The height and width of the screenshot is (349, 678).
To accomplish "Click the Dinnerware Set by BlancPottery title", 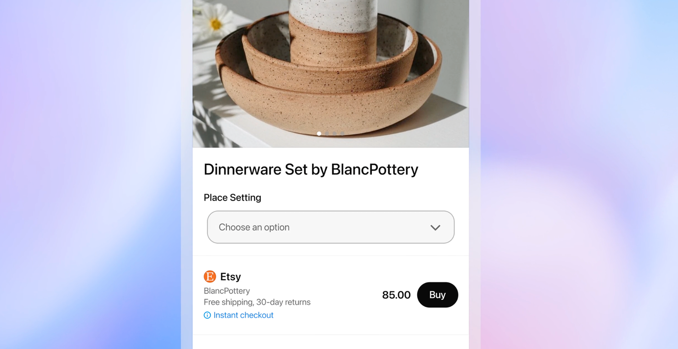I will 311,169.
